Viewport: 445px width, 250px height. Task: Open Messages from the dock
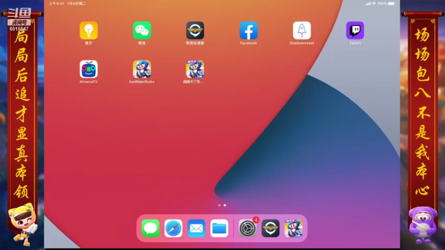(150, 228)
